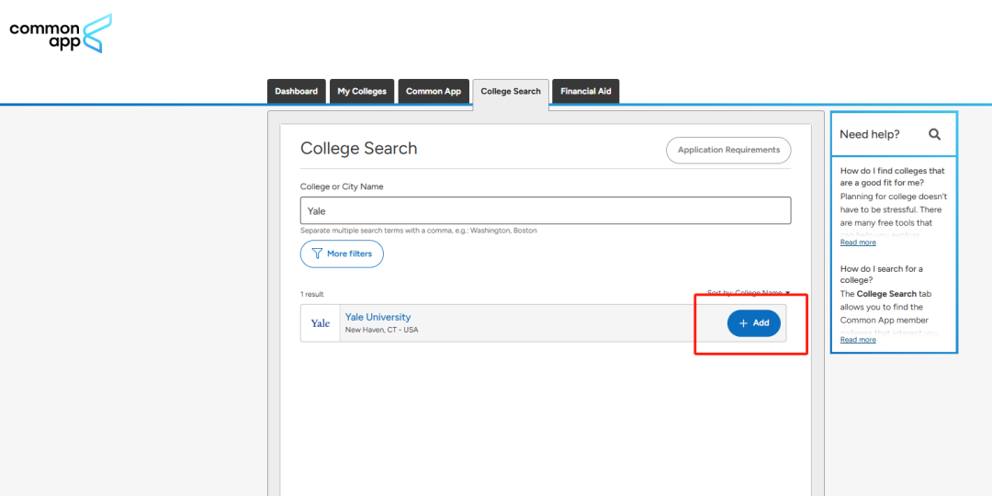Click the New Haven, CT - USA location text

click(x=381, y=330)
